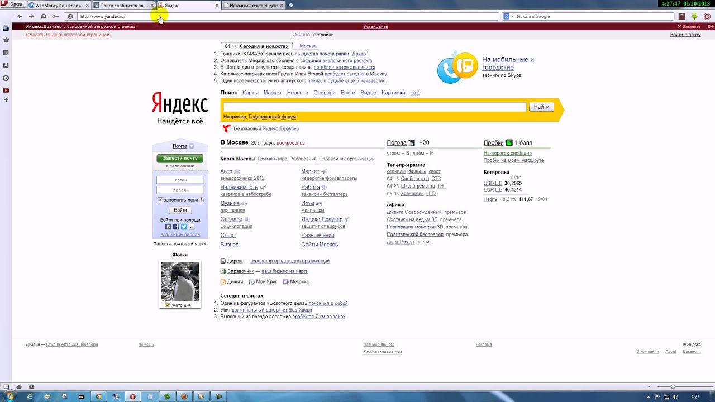This screenshot has height=402, width=715.
Task: Open the penguin 'Фото дня' thumbnail
Action: pyautogui.click(x=180, y=282)
